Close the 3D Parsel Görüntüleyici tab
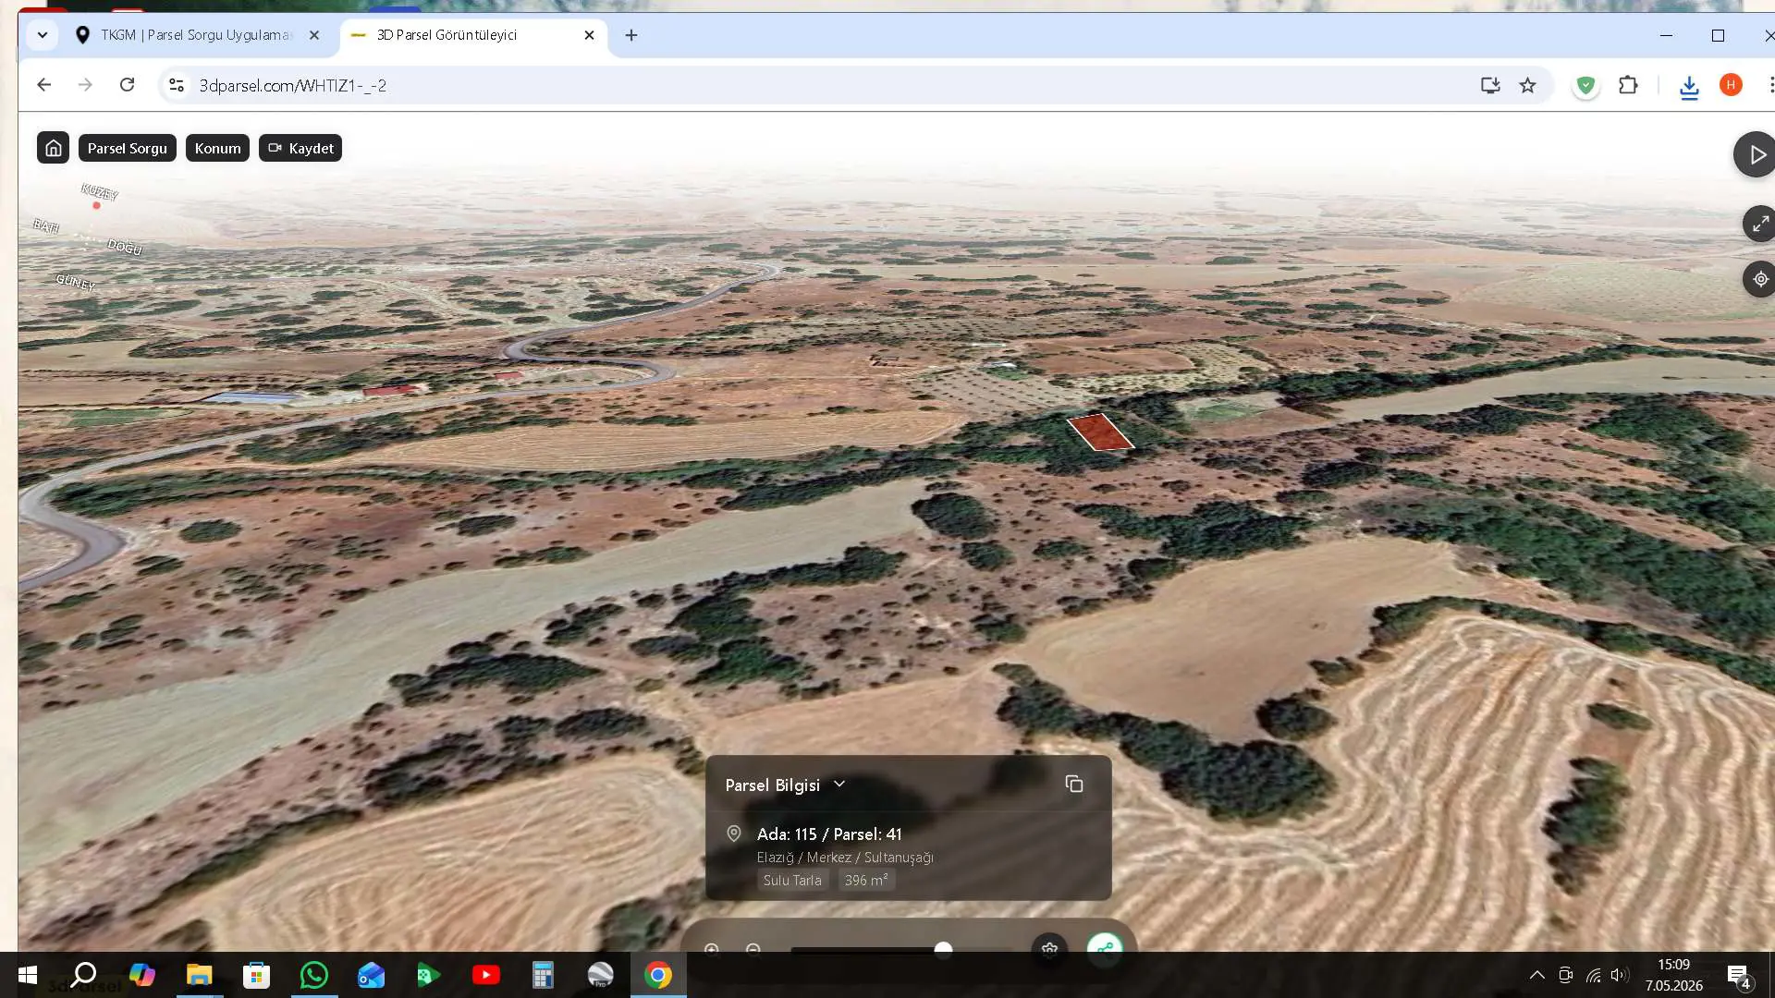This screenshot has height=998, width=1775. (589, 35)
